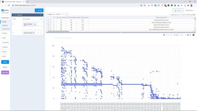Expand the Analyze section
This screenshot has width=197, height=111.
4,47
